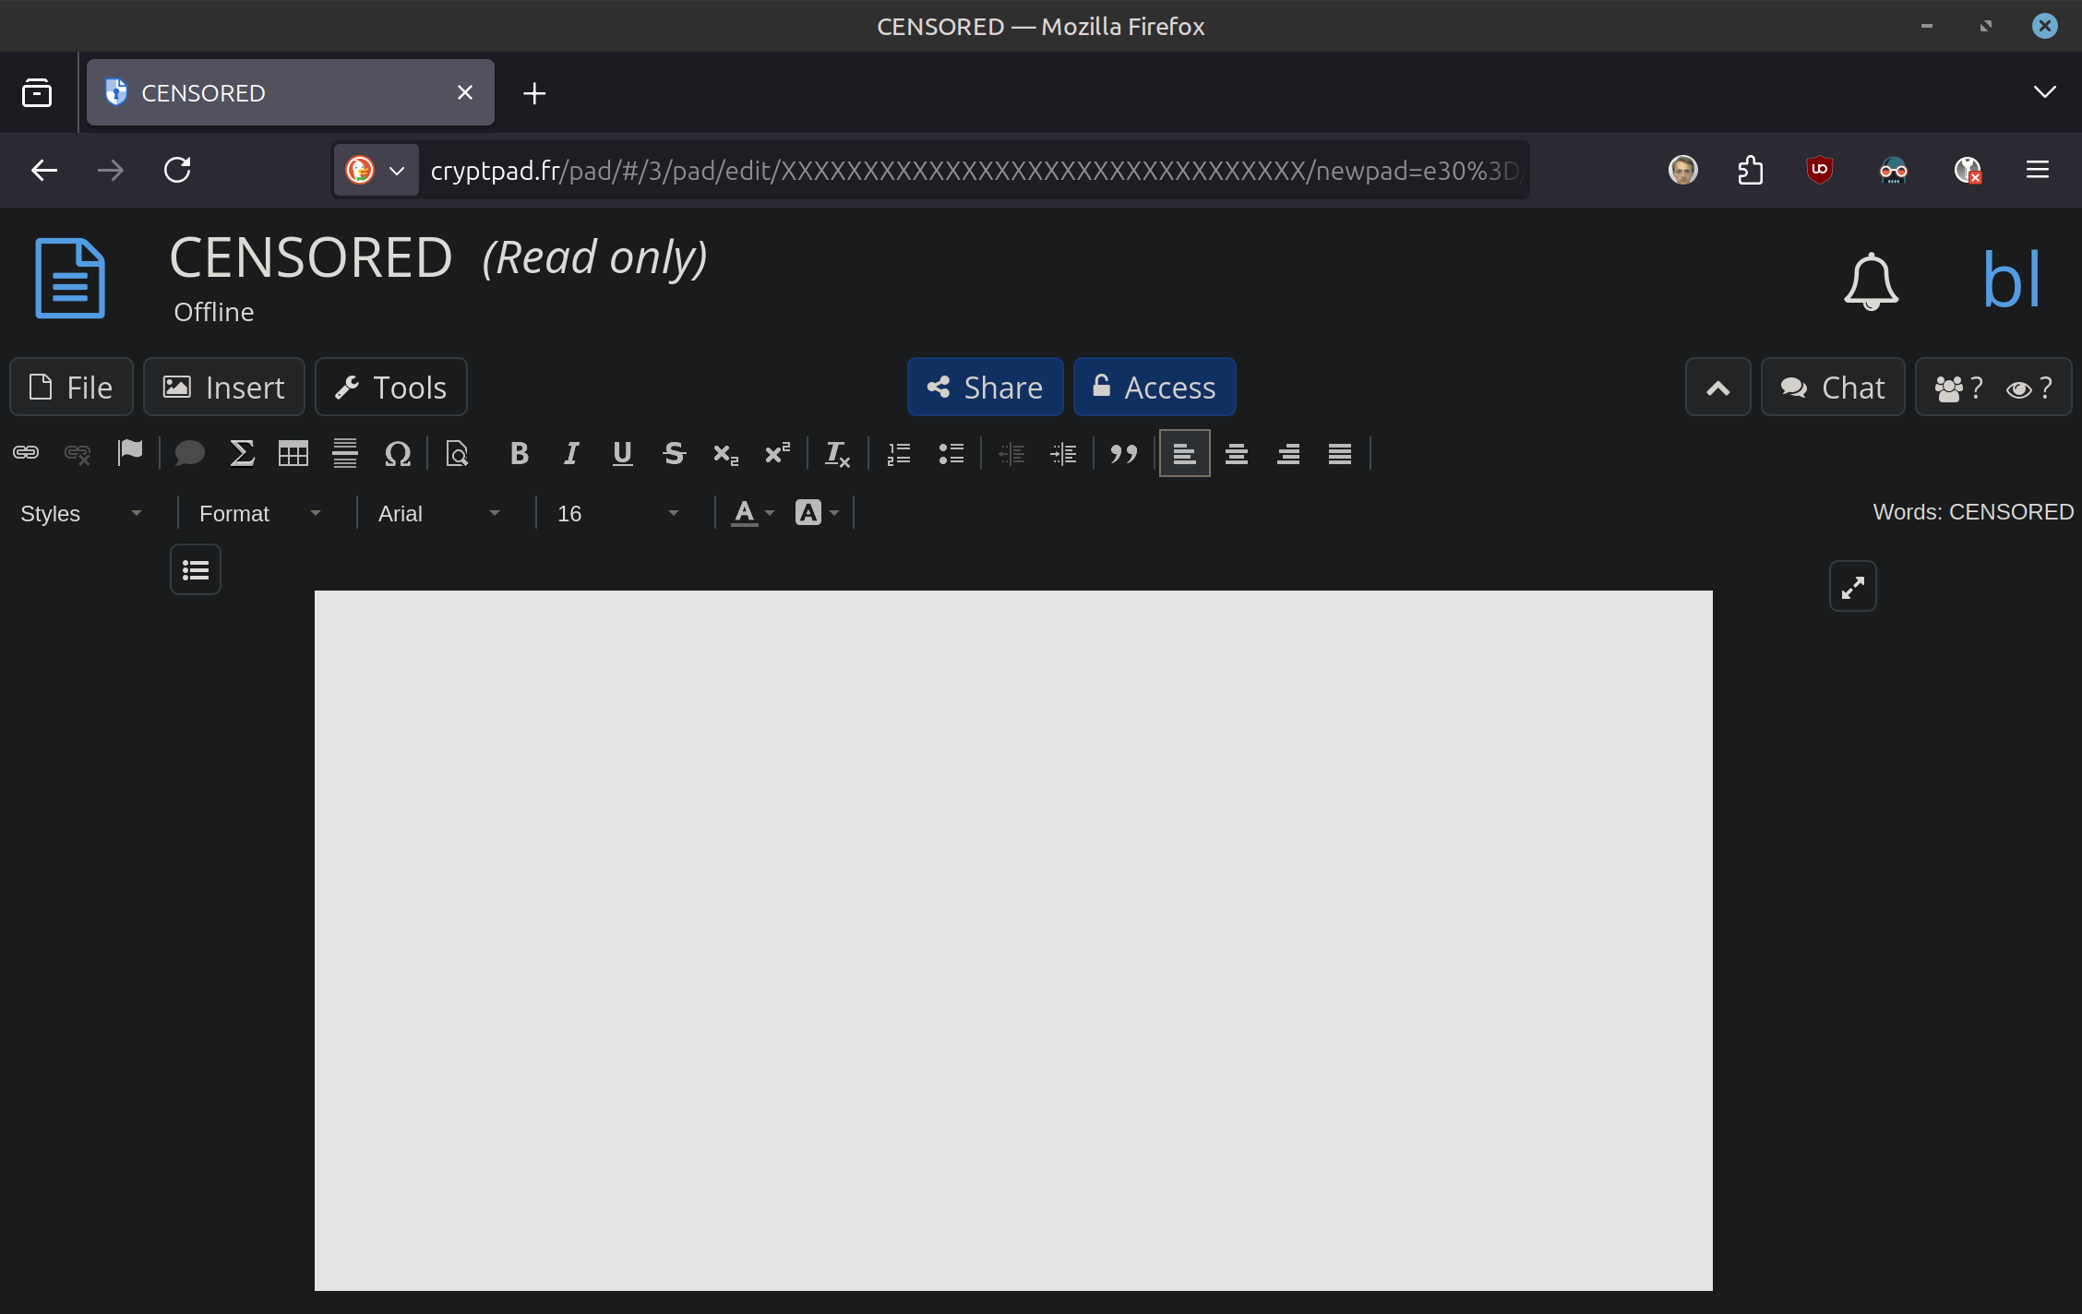Click the Share button
The width and height of the screenshot is (2082, 1314).
pyautogui.click(x=985, y=388)
